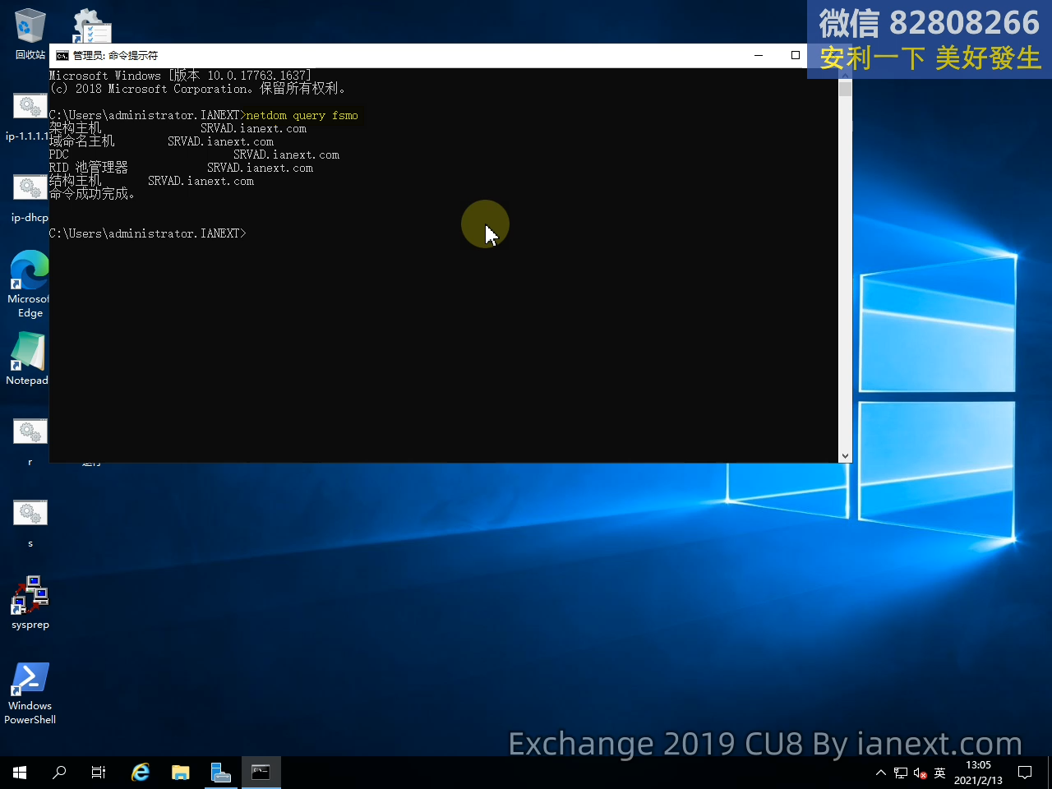Click the text 'netdom query fsmo'
Viewport: 1052px width, 789px height.
pyautogui.click(x=302, y=116)
